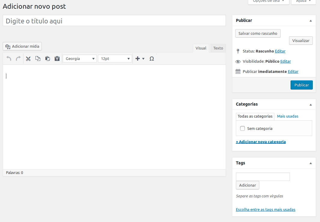Screen dimensions: 320x222
Task: Click the paste clipboard icon
Action: 47,59
